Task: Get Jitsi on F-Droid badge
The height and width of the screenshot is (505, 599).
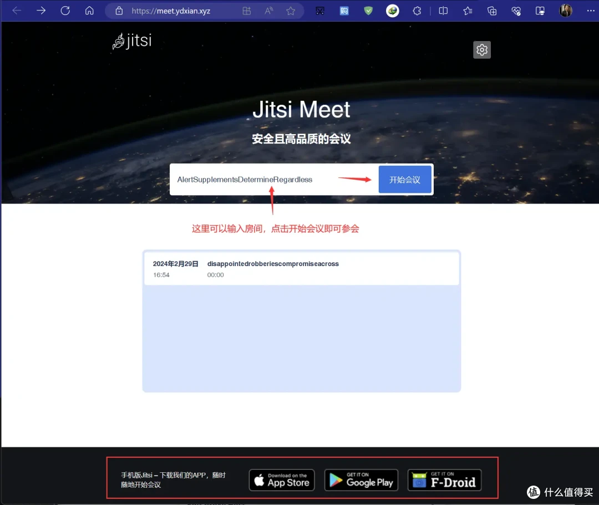Action: pos(445,480)
